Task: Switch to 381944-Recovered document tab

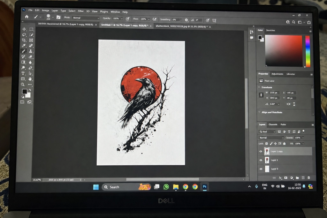Action: click(66, 24)
